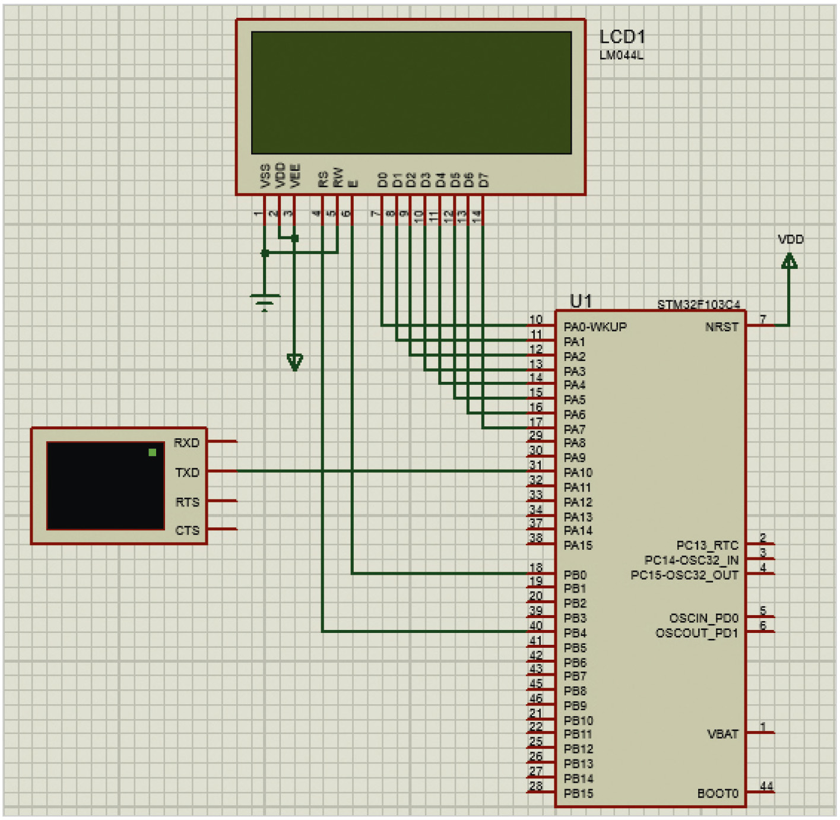Select the VDD power terminal arrow
This screenshot has height=820, width=840.
(789, 260)
